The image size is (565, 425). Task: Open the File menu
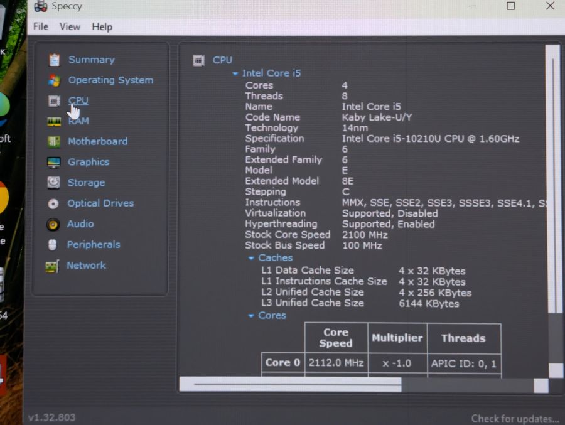point(41,26)
